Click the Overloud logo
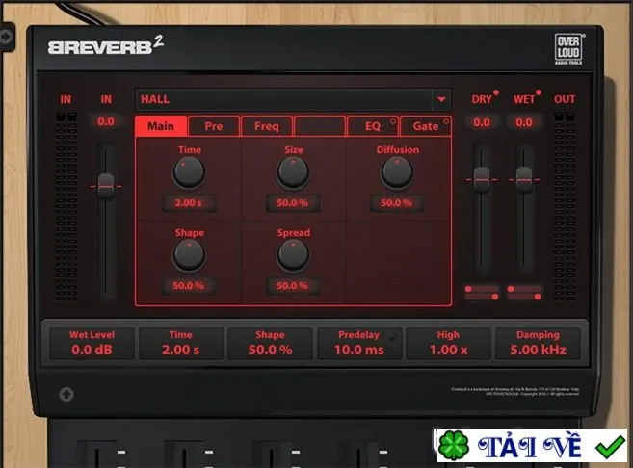Image resolution: width=633 pixels, height=468 pixels. (x=568, y=49)
